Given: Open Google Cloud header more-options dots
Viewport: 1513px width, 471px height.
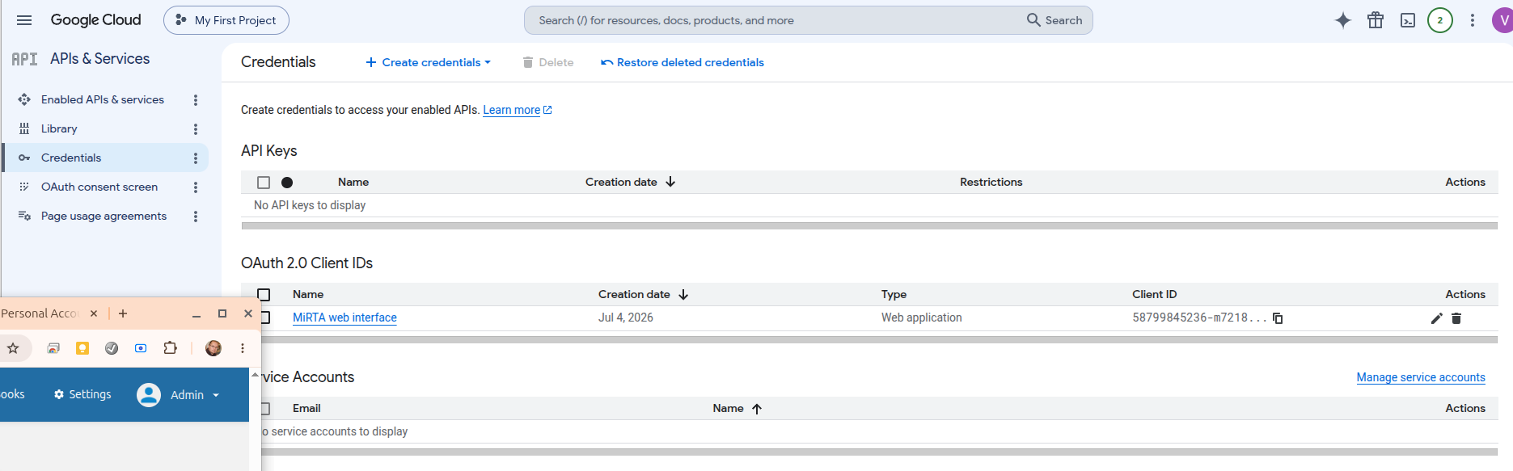Looking at the screenshot, I should 1473,20.
